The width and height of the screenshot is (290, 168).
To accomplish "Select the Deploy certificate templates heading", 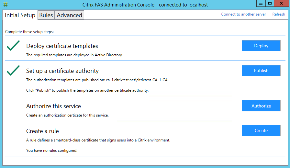I will tap(62, 46).
